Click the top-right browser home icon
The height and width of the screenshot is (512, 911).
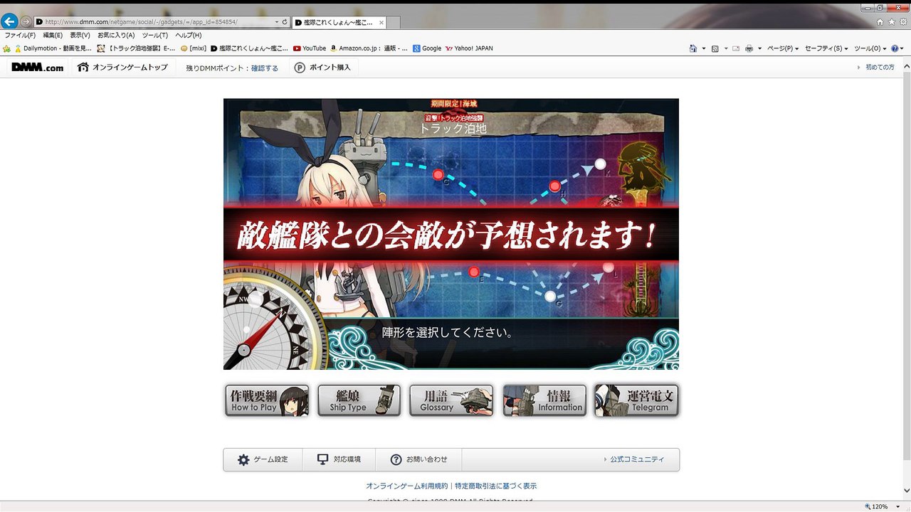880,22
